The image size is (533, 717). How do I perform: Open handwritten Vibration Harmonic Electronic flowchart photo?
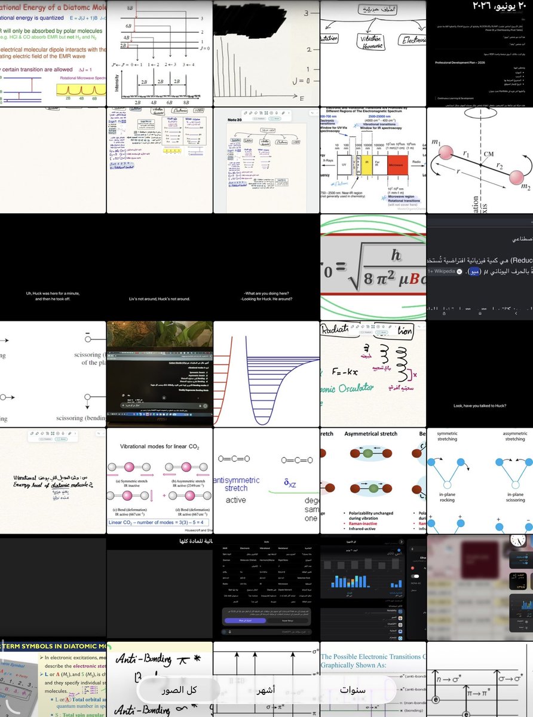373,53
